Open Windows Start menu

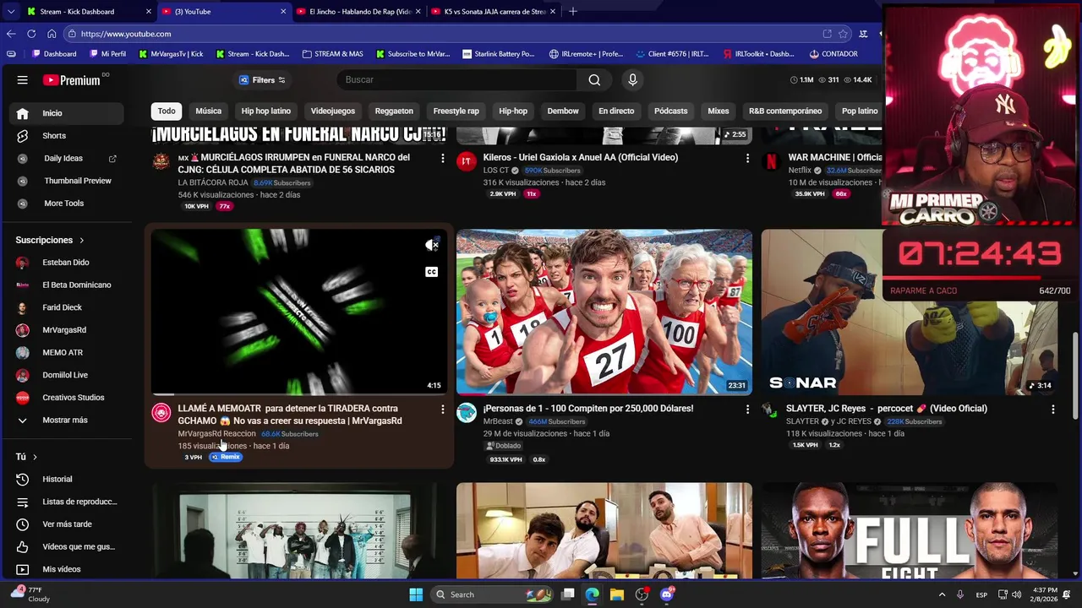416,594
